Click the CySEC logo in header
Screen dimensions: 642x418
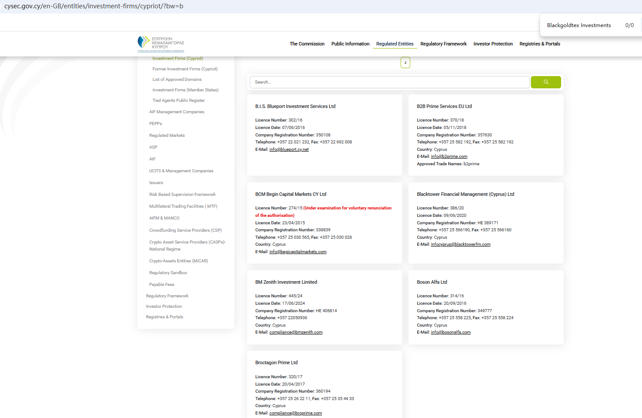pyautogui.click(x=161, y=44)
